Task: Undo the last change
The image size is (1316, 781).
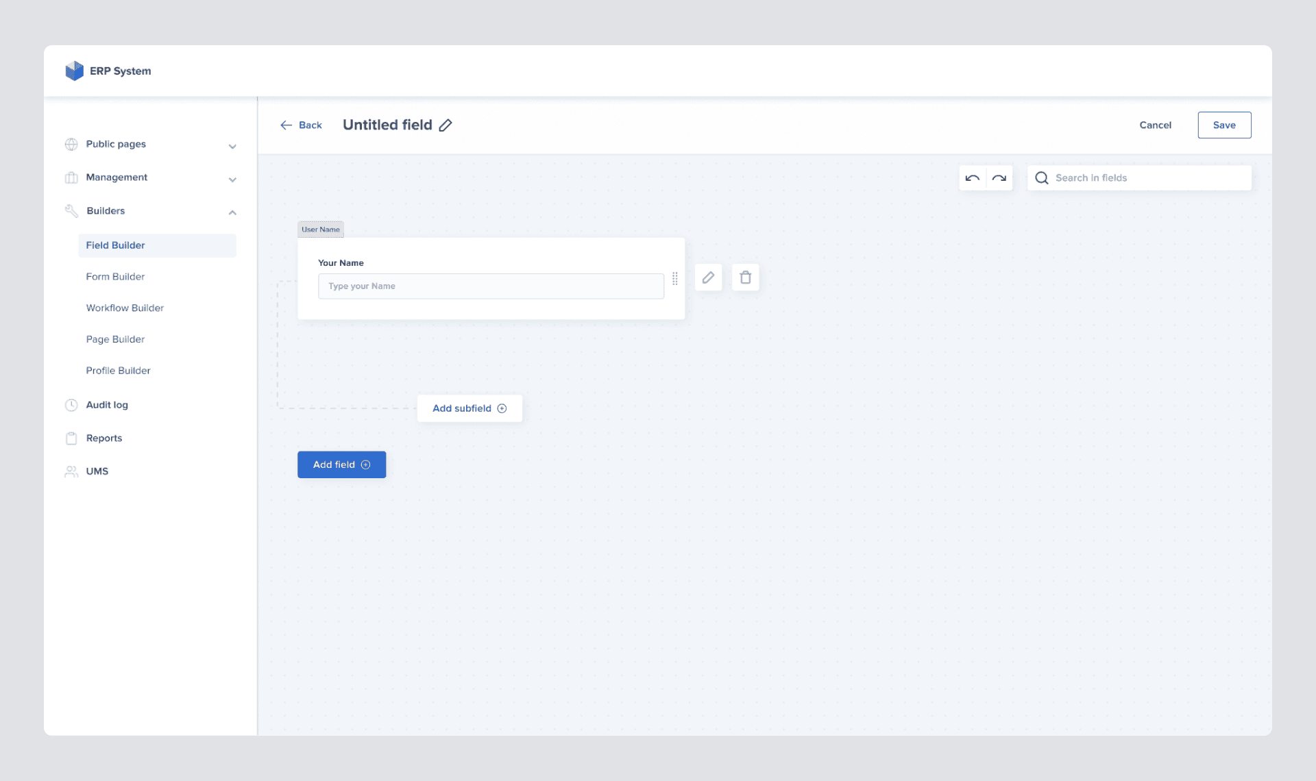Action: [x=972, y=177]
